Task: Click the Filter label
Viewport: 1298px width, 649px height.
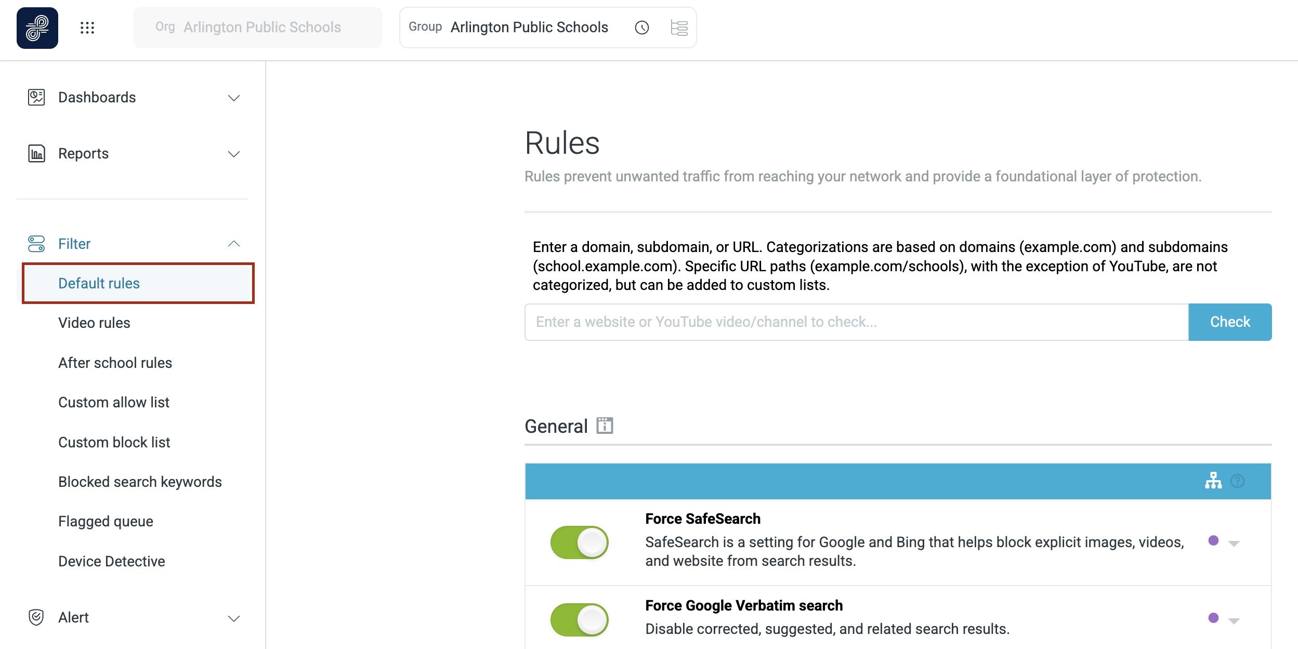Action: click(74, 244)
